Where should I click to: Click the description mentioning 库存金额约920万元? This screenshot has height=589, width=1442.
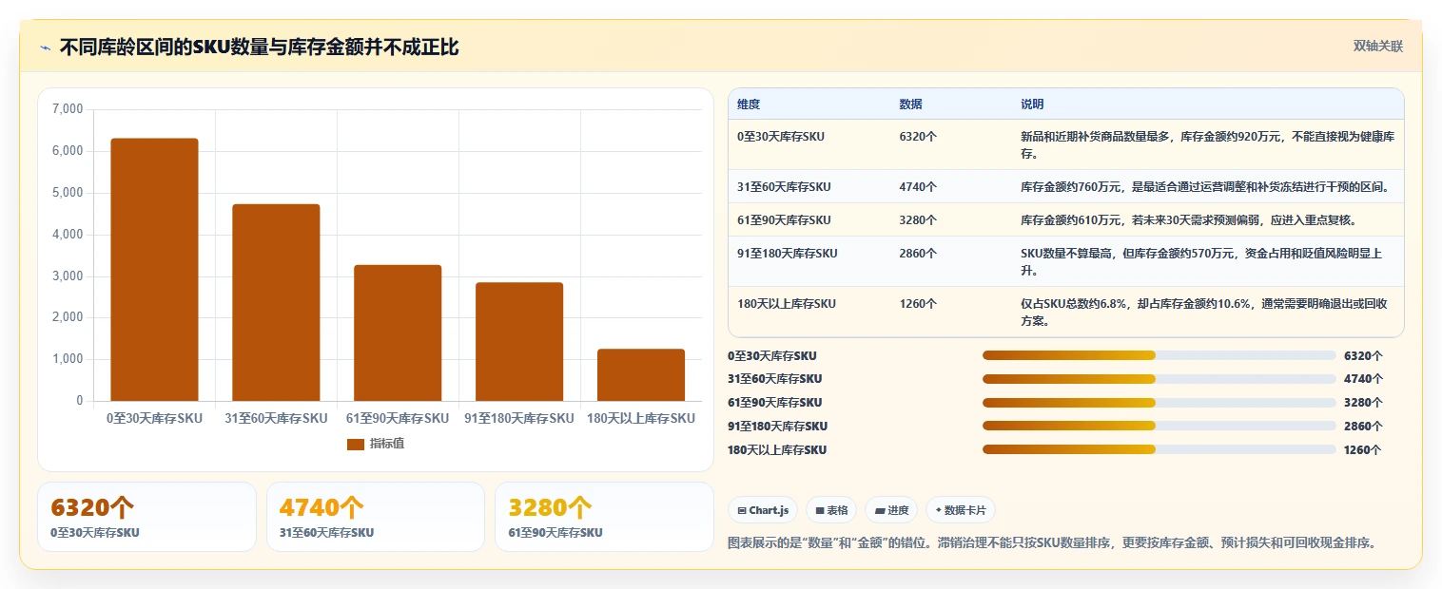[1207, 144]
